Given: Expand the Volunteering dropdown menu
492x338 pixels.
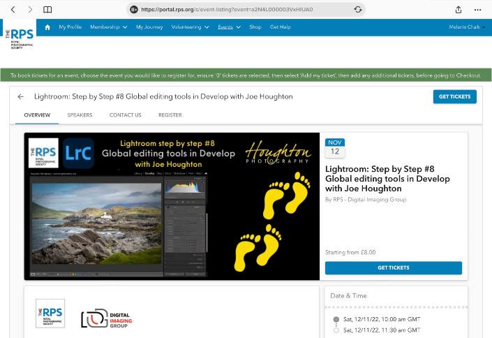Looking at the screenshot, I should [x=190, y=27].
